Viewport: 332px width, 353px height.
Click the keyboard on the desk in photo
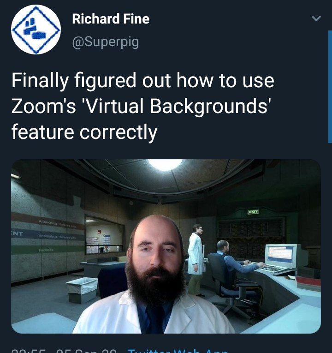tap(273, 269)
